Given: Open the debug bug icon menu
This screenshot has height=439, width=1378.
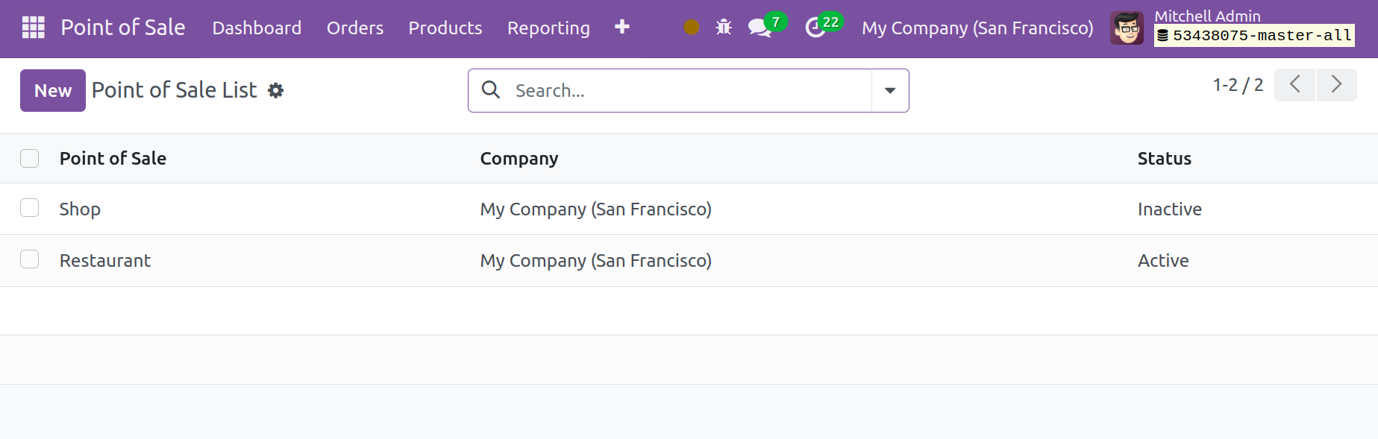Looking at the screenshot, I should 724,28.
